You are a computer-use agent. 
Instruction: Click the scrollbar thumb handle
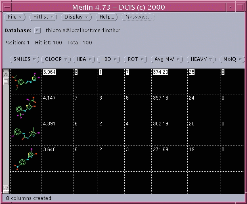6,81
